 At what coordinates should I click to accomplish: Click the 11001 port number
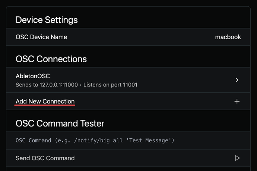click(130, 85)
